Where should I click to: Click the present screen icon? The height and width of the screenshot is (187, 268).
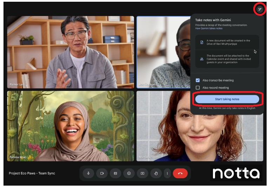point(142,173)
